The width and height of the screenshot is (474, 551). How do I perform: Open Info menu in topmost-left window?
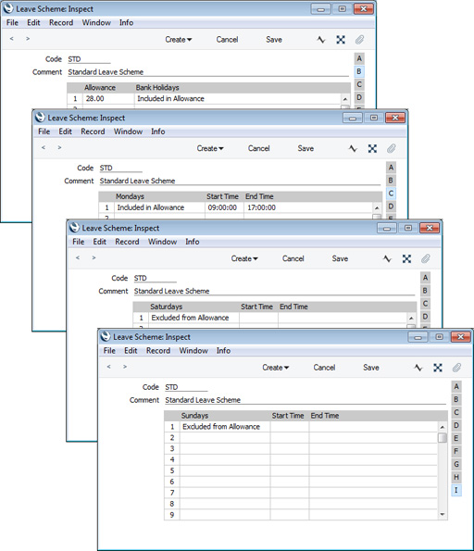pos(126,23)
